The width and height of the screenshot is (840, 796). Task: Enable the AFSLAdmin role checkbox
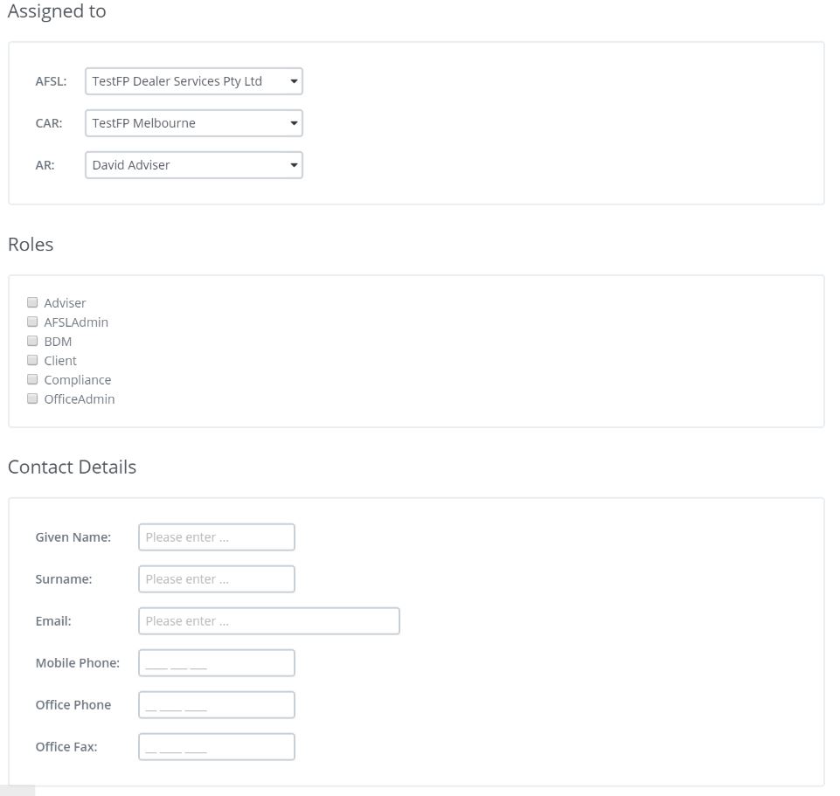32,322
